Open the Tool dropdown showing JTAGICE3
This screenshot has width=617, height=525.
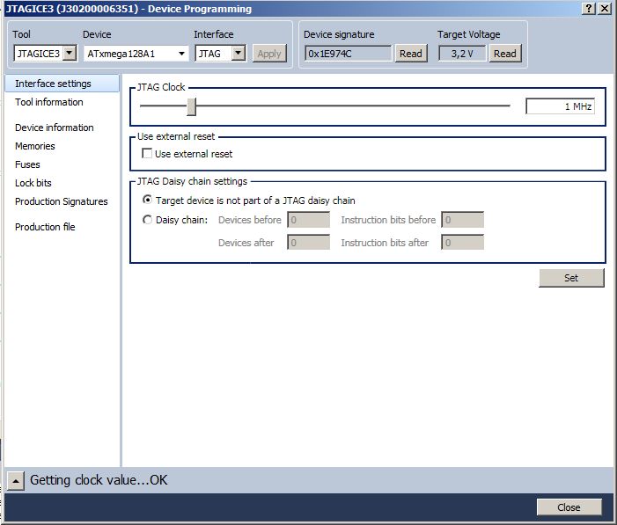pos(45,53)
